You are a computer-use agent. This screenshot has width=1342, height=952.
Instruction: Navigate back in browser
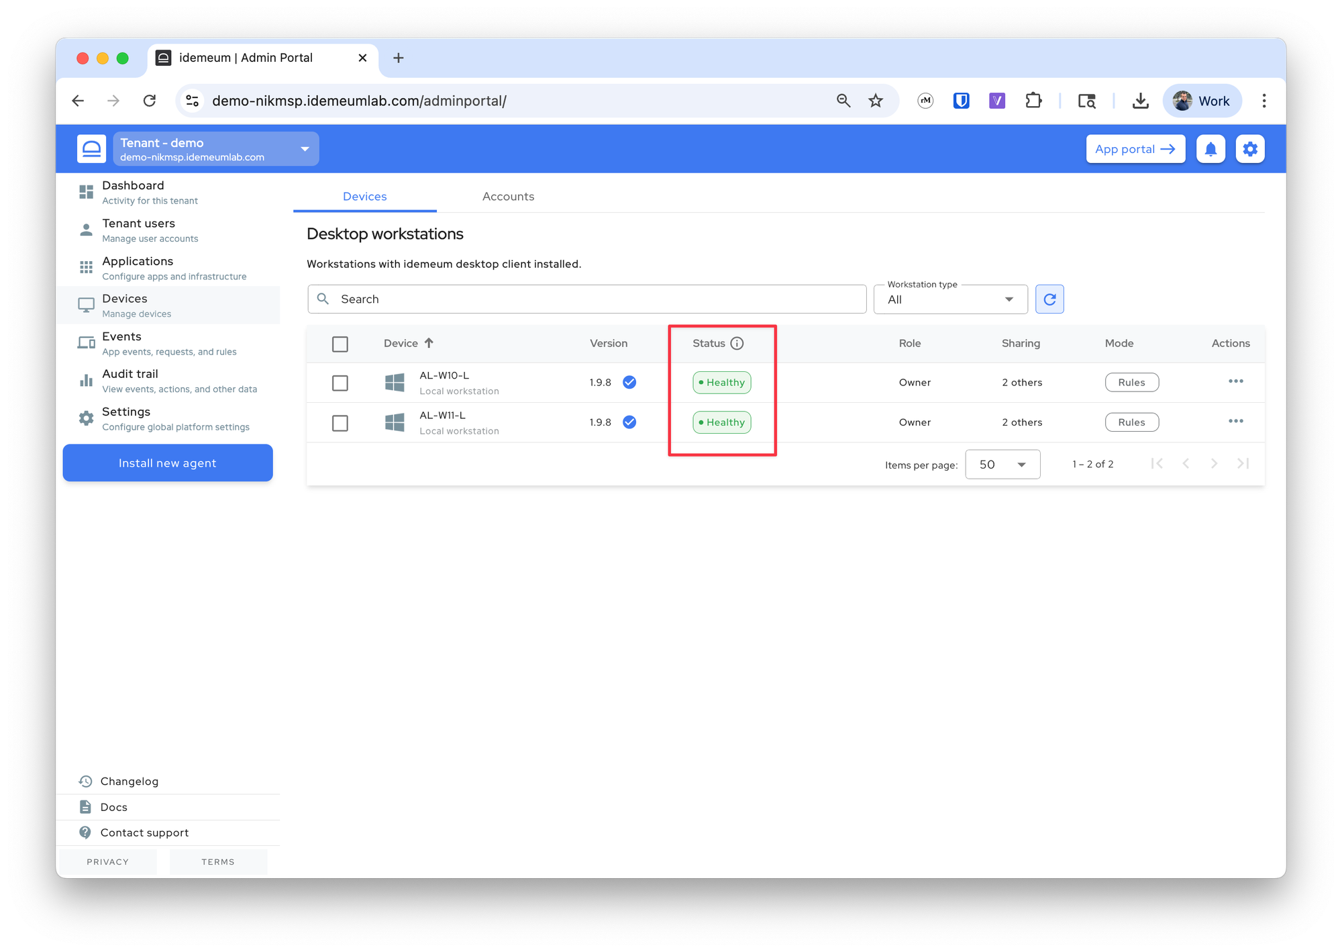pyautogui.click(x=78, y=101)
